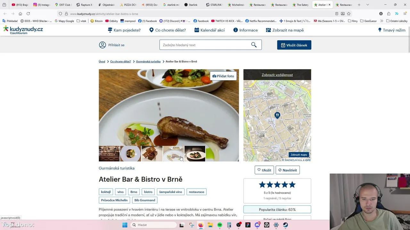
Task: Click the search magnifier icon
Action: click(254, 45)
